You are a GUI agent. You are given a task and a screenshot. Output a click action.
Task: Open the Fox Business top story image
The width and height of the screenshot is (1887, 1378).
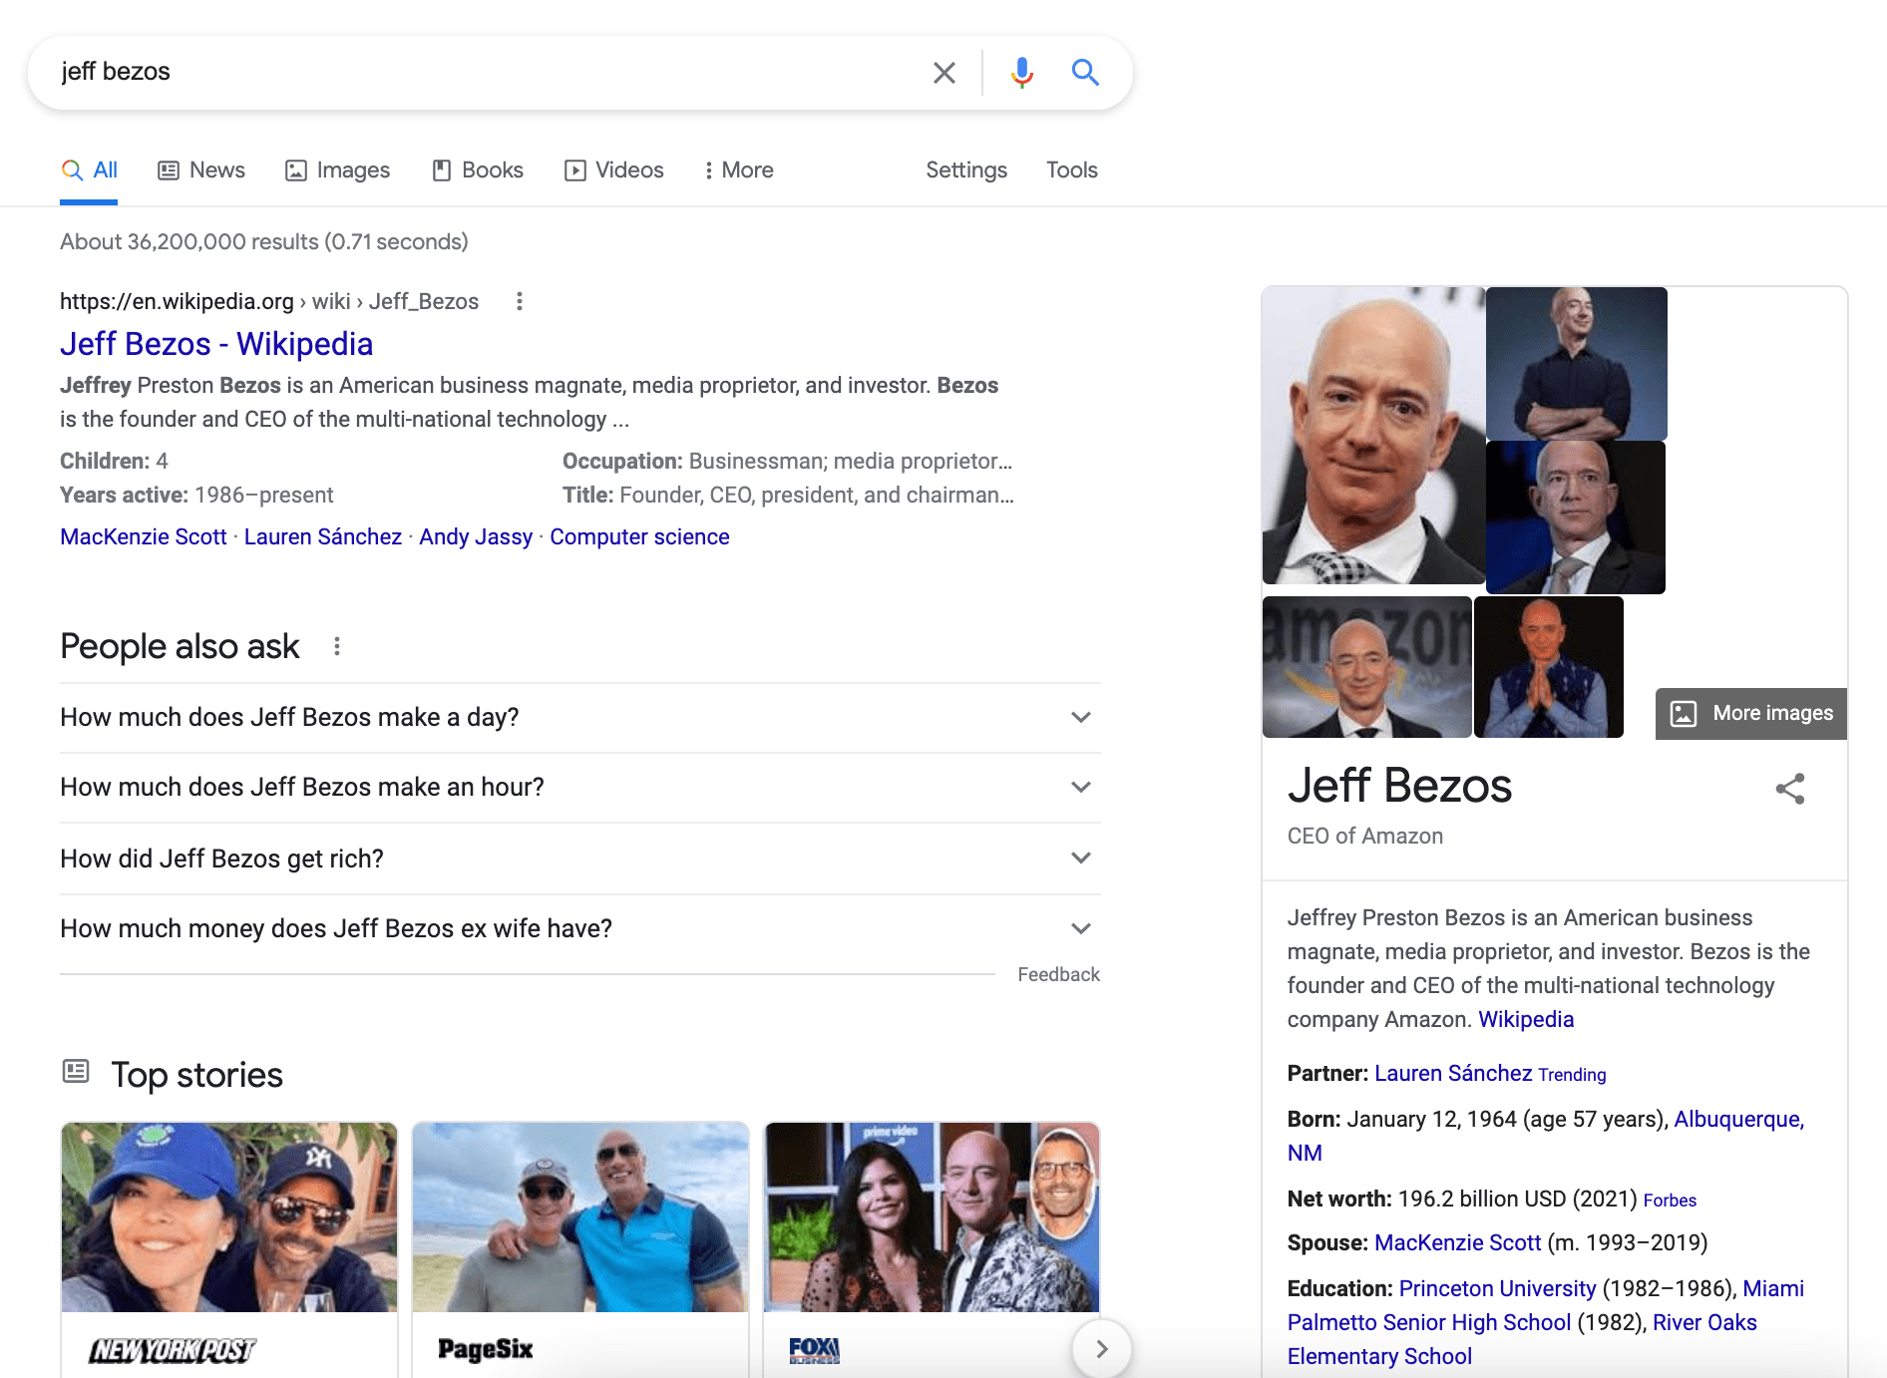pyautogui.click(x=932, y=1217)
